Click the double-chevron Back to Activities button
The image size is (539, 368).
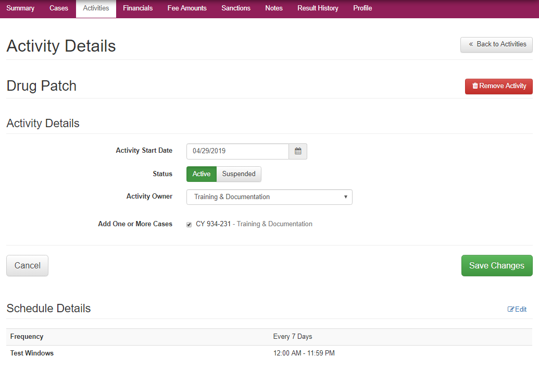click(x=496, y=44)
